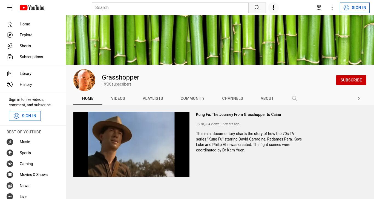
Task: Click the Movies & Shows film icon
Action: pyautogui.click(x=10, y=175)
